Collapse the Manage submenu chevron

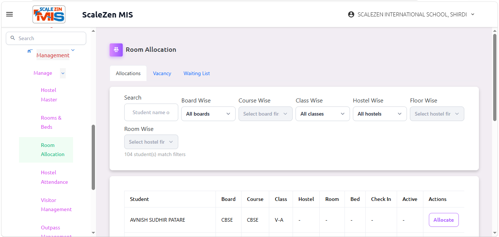coord(63,73)
